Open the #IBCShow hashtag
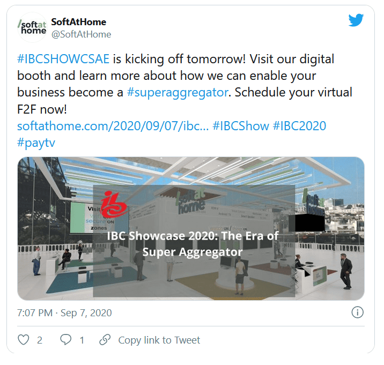 click(241, 126)
